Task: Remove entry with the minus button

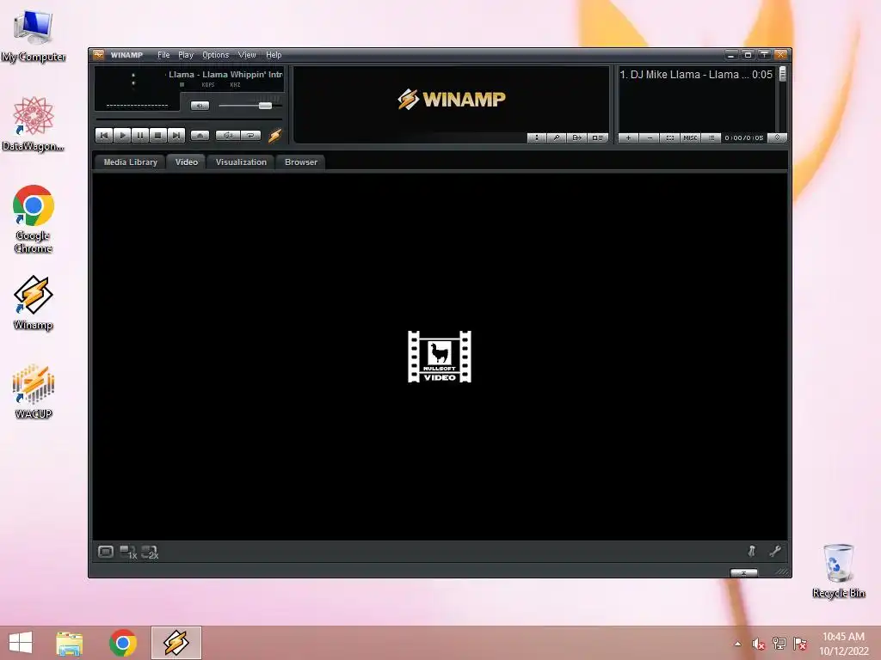Action: click(x=650, y=137)
